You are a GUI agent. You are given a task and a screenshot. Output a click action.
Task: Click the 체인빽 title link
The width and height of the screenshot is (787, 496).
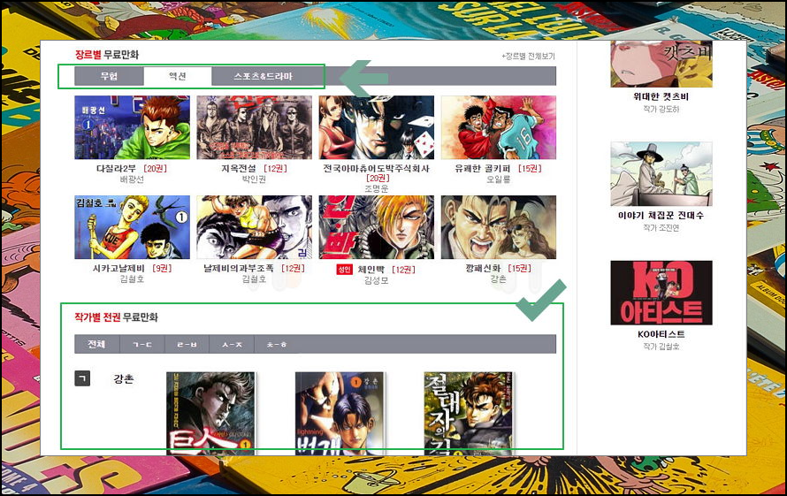coord(371,270)
